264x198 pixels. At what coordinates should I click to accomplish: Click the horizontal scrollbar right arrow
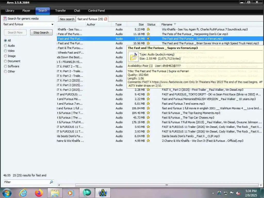[261, 185]
